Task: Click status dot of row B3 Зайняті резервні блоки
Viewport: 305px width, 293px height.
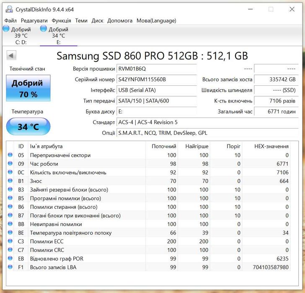Action: pos(10,189)
